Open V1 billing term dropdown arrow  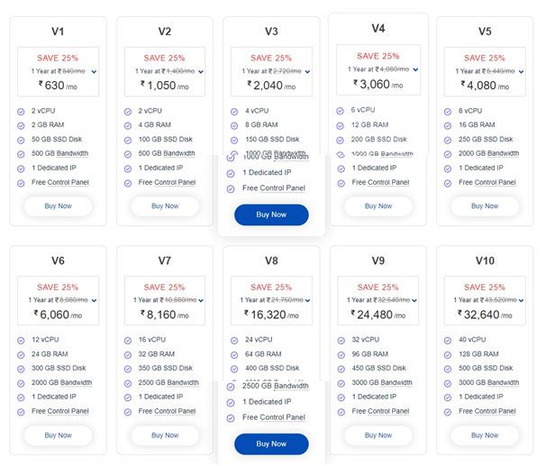coord(94,70)
